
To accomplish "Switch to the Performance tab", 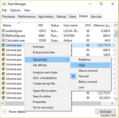I will tap(27, 17).
